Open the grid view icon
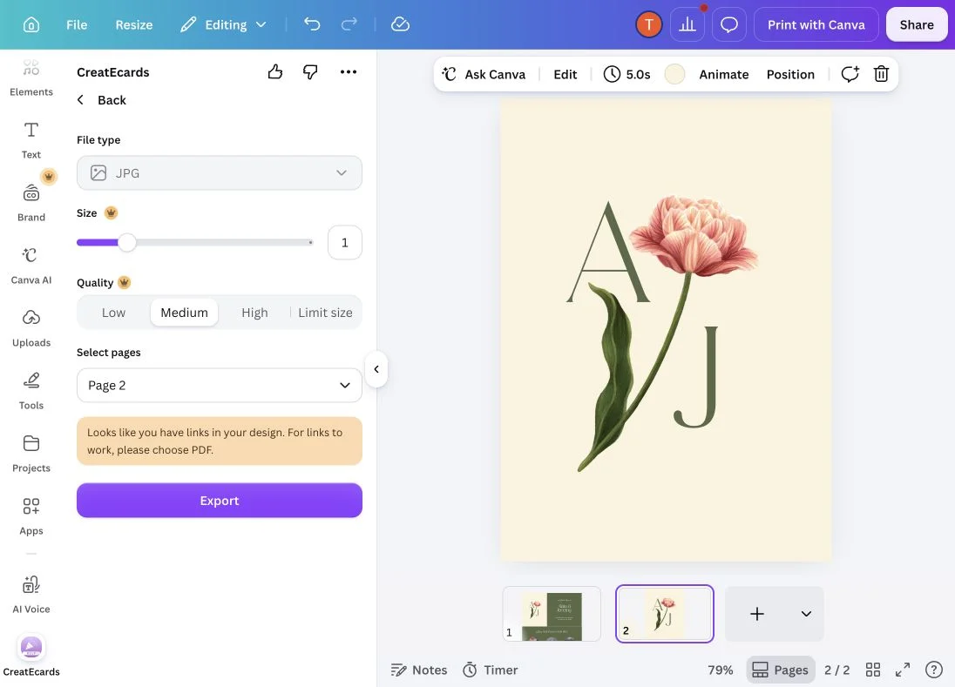Image resolution: width=955 pixels, height=687 pixels. (873, 670)
